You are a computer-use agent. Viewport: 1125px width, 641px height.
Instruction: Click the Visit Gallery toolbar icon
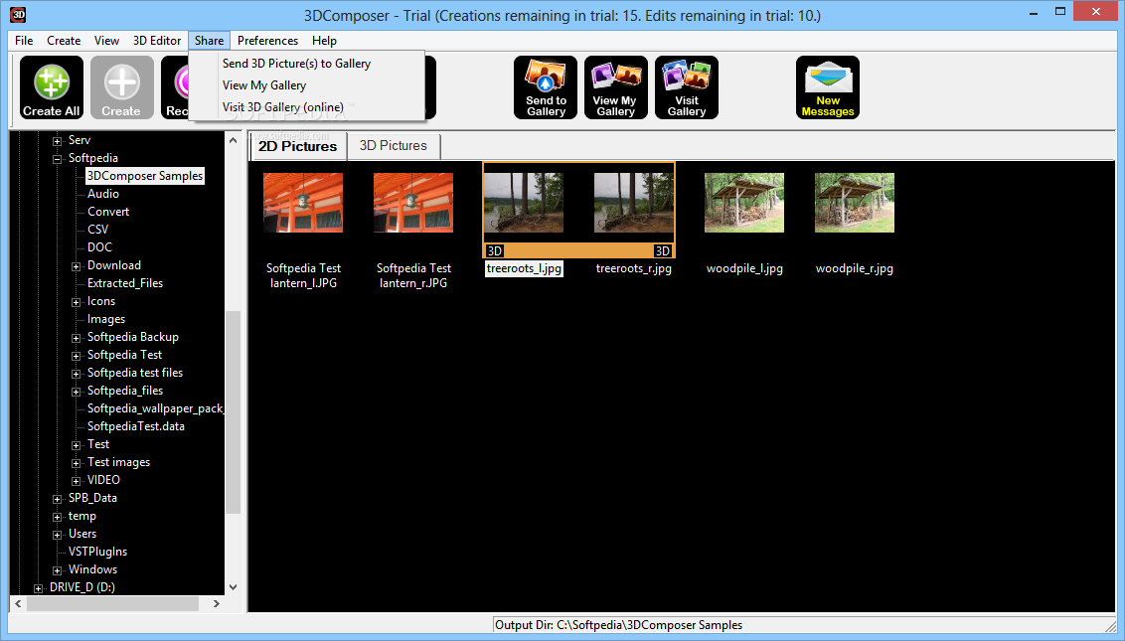687,87
